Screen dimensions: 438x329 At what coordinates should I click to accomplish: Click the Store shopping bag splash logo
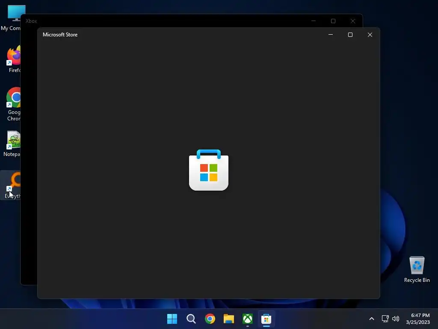coord(209,170)
